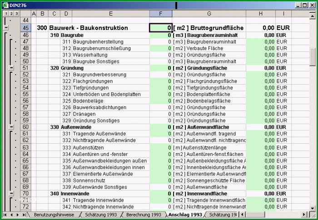Click 'Sonnenschutz' cell

111,180
